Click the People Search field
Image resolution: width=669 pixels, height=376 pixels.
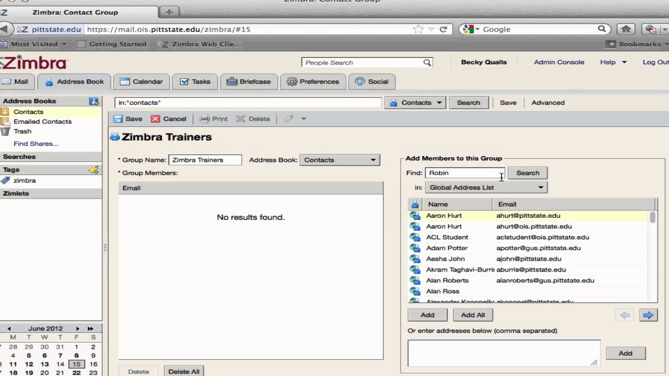tap(362, 63)
